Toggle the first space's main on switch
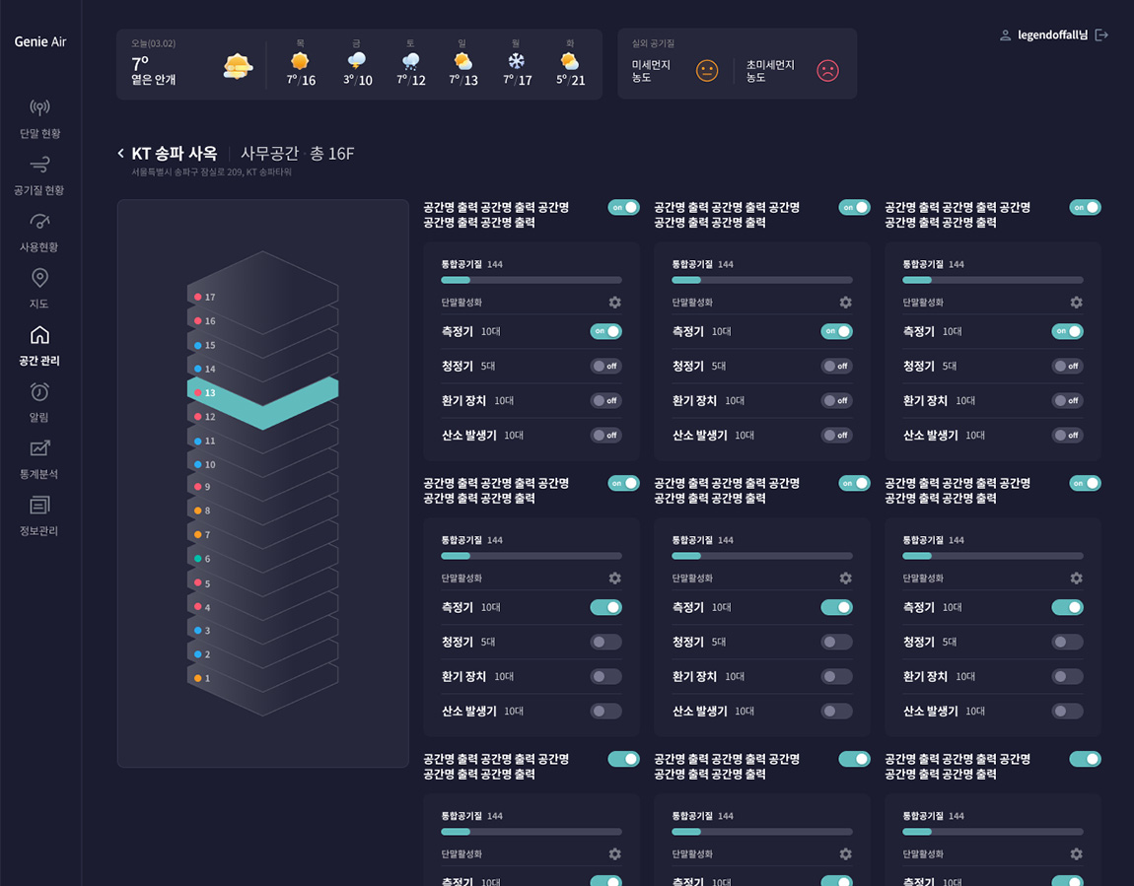The height and width of the screenshot is (886, 1134). [x=623, y=207]
